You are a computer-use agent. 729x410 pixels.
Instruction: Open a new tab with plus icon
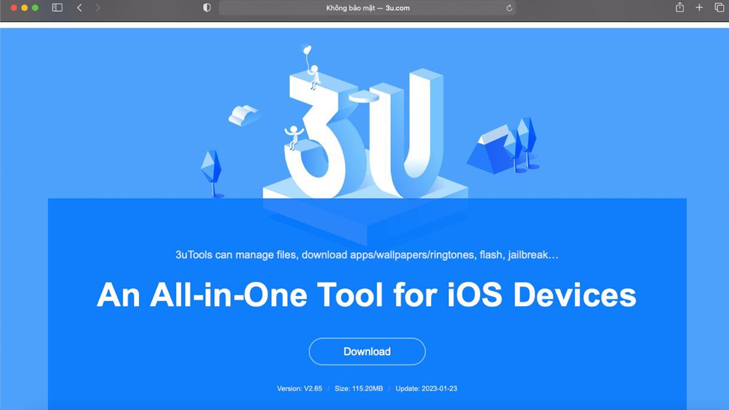click(x=699, y=8)
